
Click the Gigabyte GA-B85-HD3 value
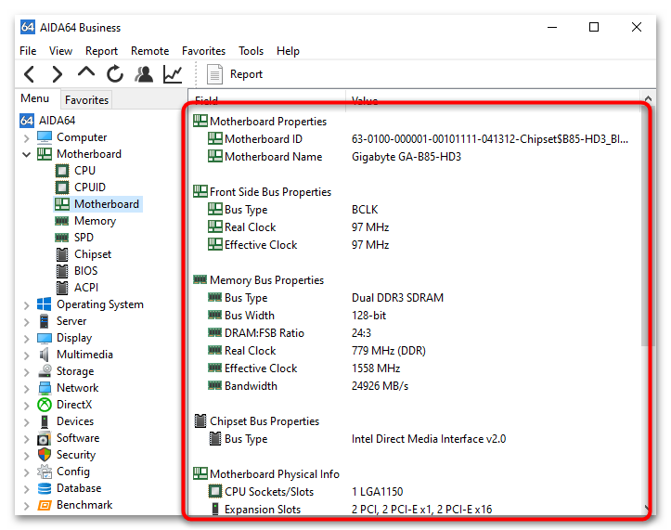tap(406, 157)
